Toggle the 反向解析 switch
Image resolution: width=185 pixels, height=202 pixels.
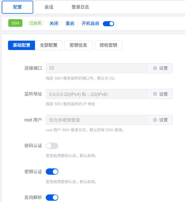pyautogui.click(x=52, y=197)
